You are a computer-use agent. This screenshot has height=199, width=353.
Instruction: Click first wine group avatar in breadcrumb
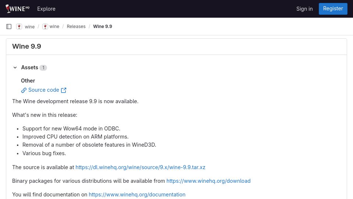pos(19,27)
